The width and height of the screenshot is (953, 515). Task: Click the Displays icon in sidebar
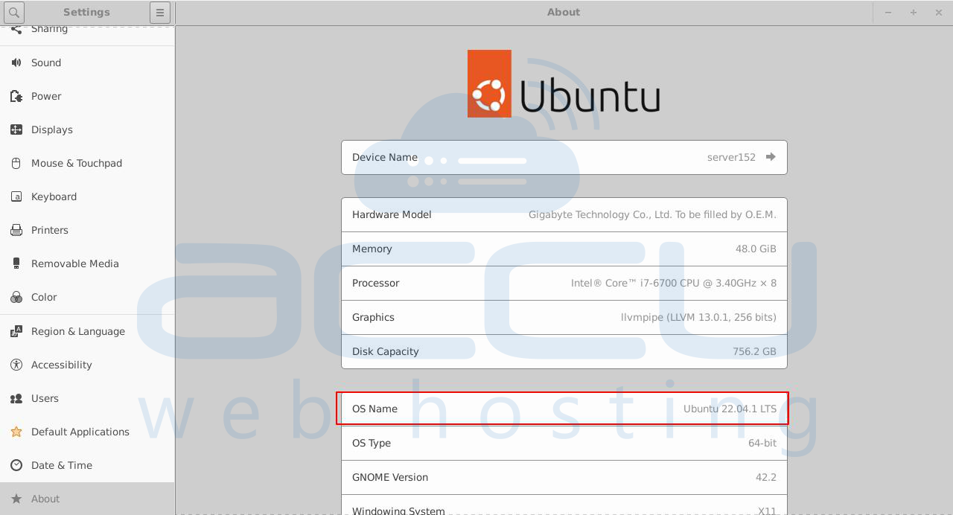tap(16, 129)
